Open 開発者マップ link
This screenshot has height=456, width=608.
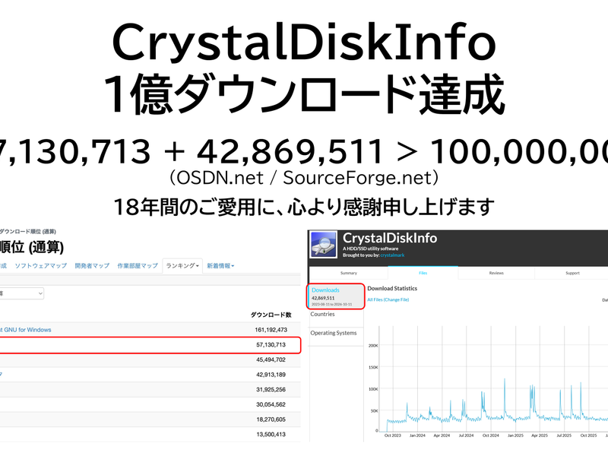pyautogui.click(x=92, y=265)
